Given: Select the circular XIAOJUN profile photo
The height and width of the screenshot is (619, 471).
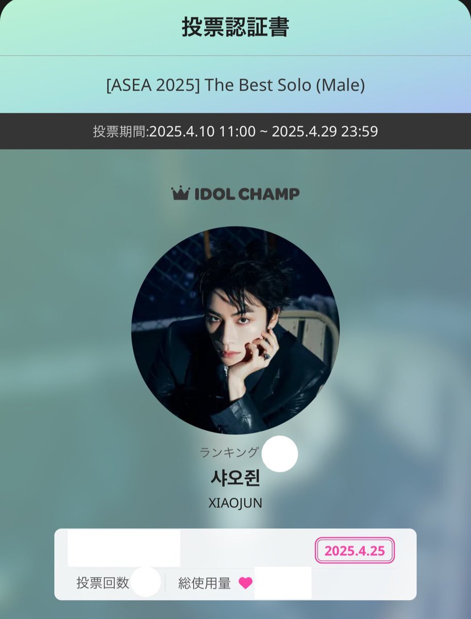Looking at the screenshot, I should pyautogui.click(x=235, y=331).
